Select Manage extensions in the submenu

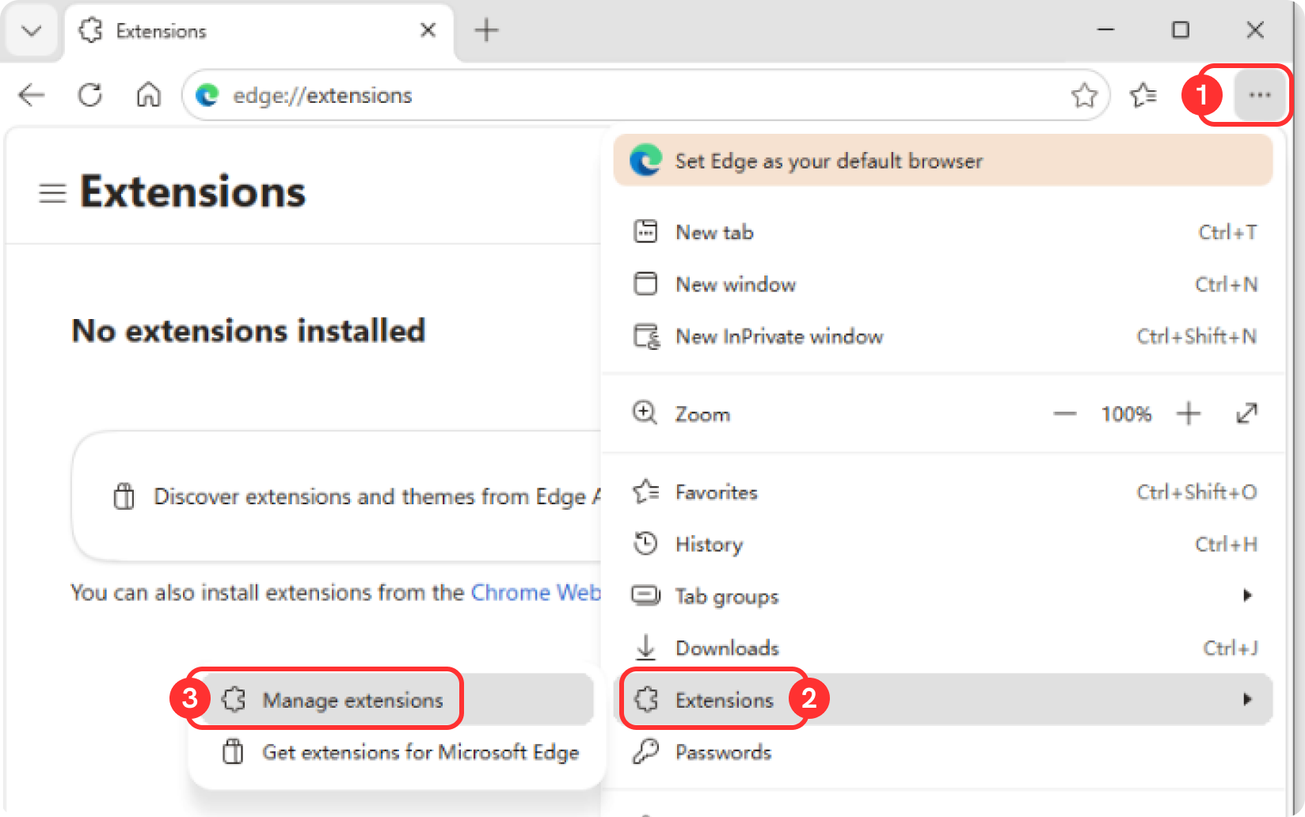pos(394,700)
